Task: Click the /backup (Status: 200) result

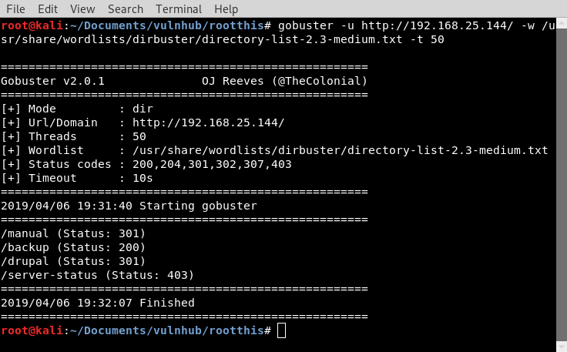Action: pyautogui.click(x=73, y=247)
